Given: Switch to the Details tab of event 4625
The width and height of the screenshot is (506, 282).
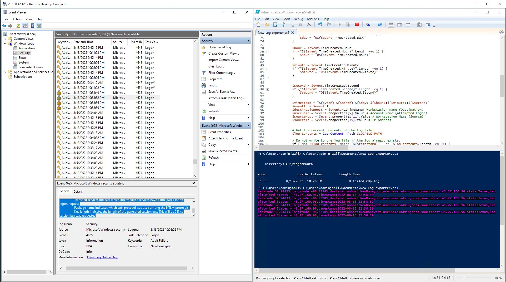Looking at the screenshot, I should tap(78, 191).
